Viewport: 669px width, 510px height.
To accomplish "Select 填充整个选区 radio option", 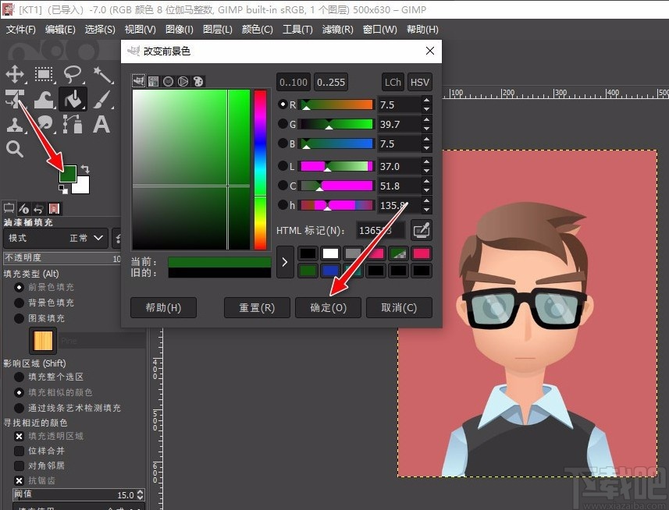I will pyautogui.click(x=20, y=377).
